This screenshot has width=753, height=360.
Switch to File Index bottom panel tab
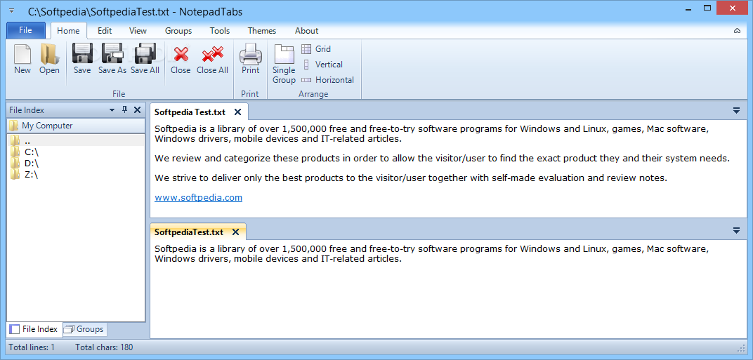(34, 329)
